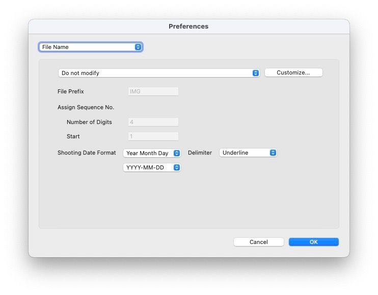Click the Delimiter label text

coord(200,153)
